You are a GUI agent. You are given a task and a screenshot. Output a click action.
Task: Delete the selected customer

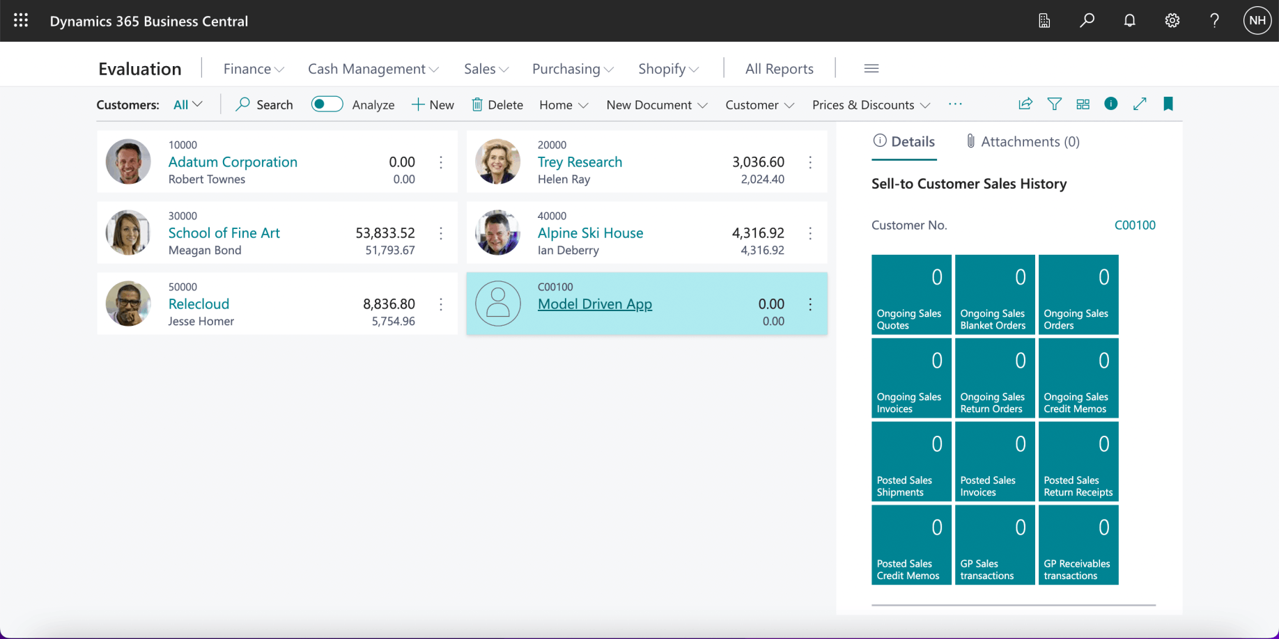pos(497,104)
